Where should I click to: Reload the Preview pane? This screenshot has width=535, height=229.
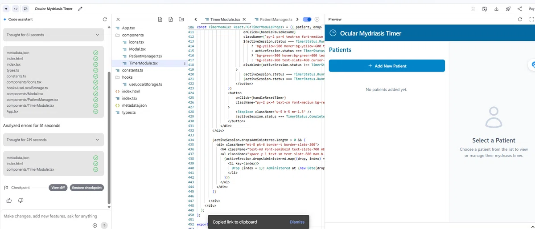520,20
